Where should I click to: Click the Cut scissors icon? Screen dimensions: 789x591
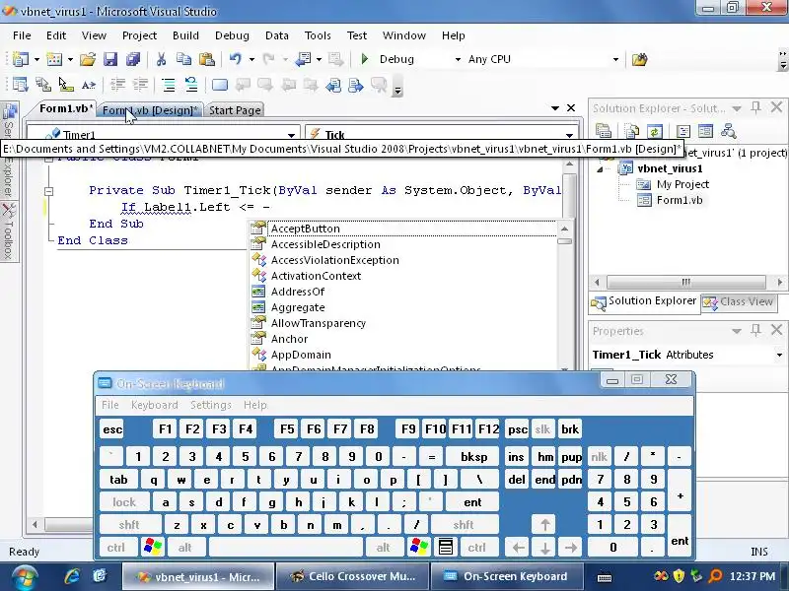tap(161, 59)
